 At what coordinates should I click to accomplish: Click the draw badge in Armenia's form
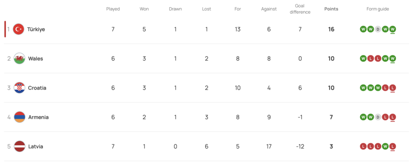(x=378, y=117)
